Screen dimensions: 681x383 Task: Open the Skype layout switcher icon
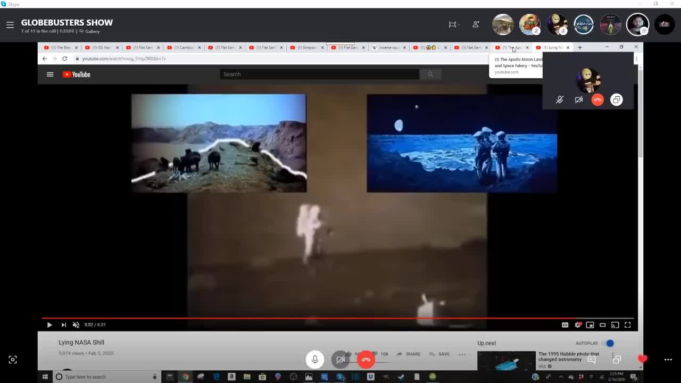click(453, 24)
